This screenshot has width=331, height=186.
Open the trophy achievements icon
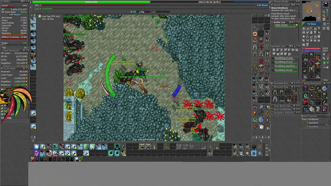315,32
